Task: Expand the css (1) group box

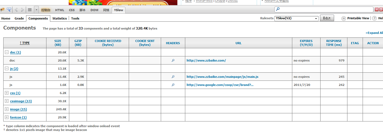Action: 7,93
